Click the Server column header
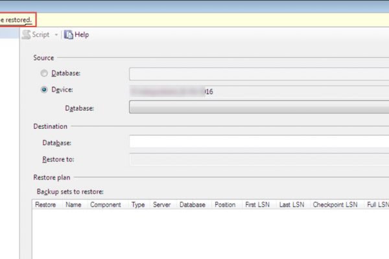The image size is (389, 259). tap(161, 205)
